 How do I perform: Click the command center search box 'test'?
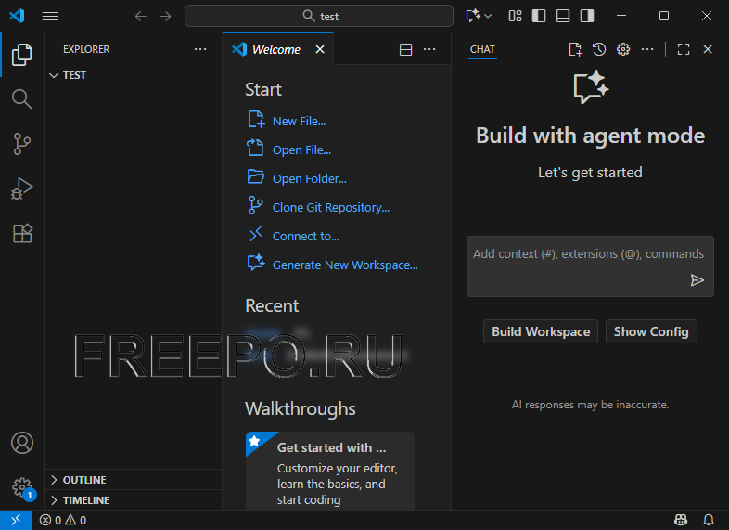[x=319, y=17]
